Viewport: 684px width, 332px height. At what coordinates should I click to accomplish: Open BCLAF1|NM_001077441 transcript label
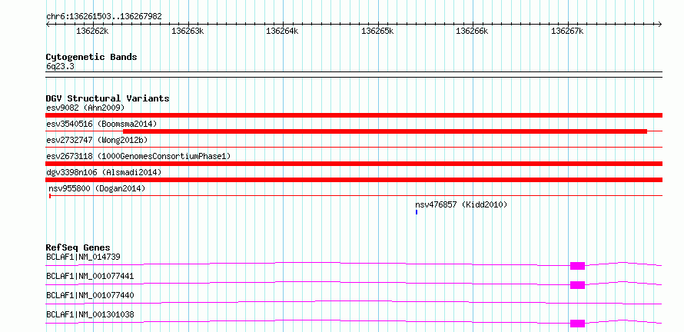click(x=90, y=276)
